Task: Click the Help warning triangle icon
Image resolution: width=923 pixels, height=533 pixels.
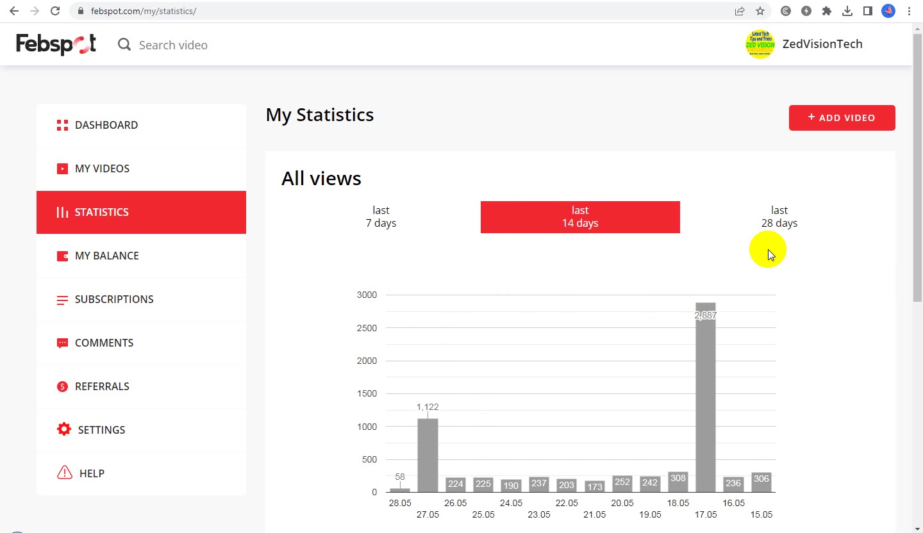Action: tap(65, 473)
